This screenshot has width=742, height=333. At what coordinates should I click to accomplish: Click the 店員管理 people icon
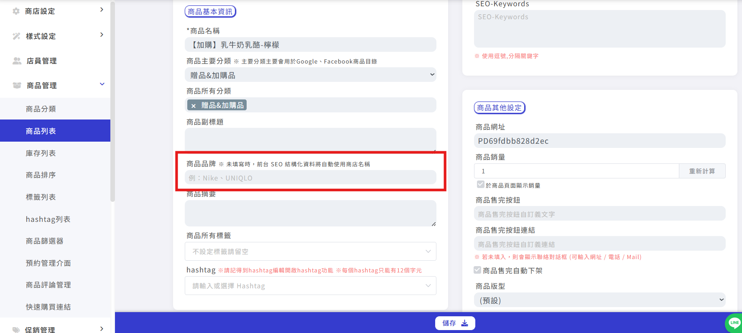point(17,61)
